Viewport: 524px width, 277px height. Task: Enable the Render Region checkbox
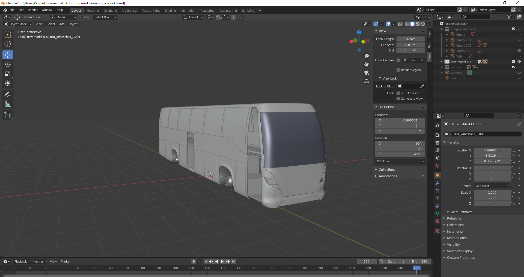tap(398, 70)
